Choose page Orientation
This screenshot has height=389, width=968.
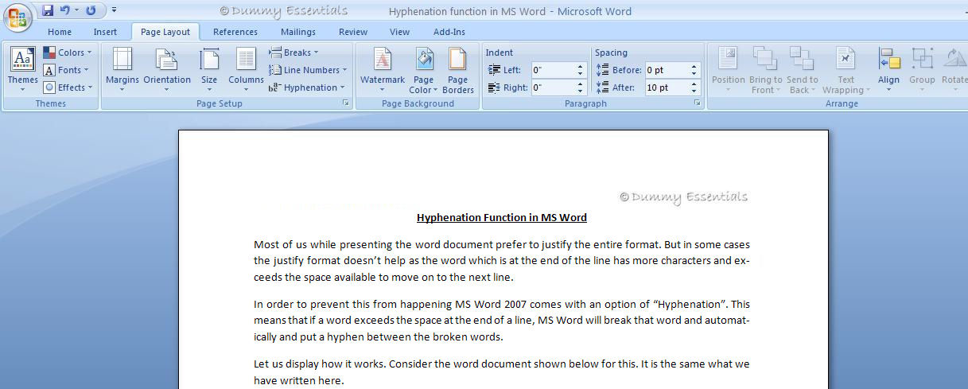[167, 69]
